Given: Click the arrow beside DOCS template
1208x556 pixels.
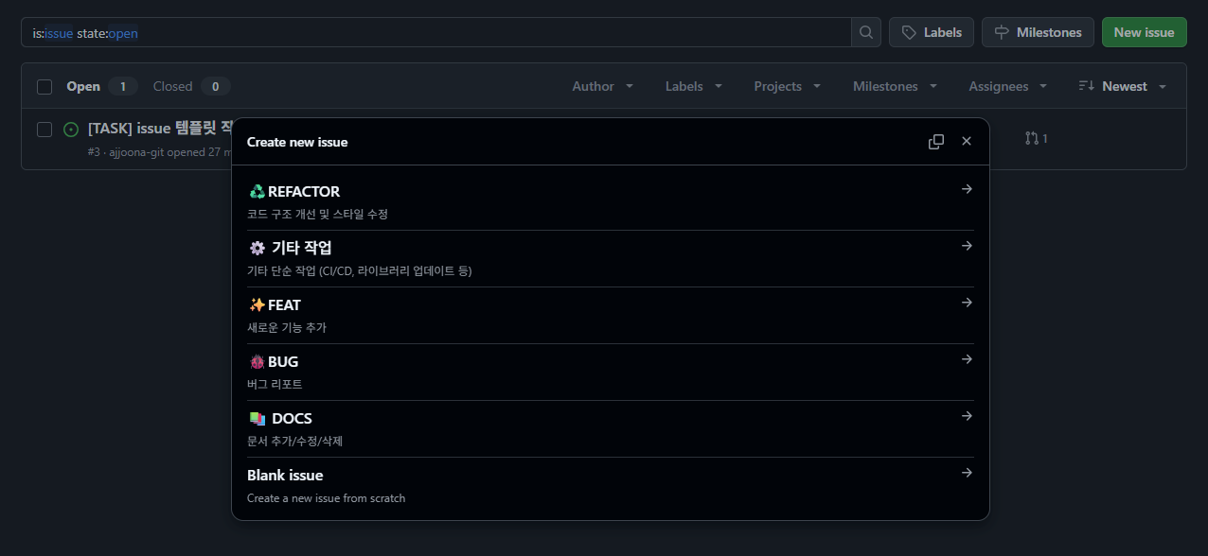Looking at the screenshot, I should click(966, 416).
